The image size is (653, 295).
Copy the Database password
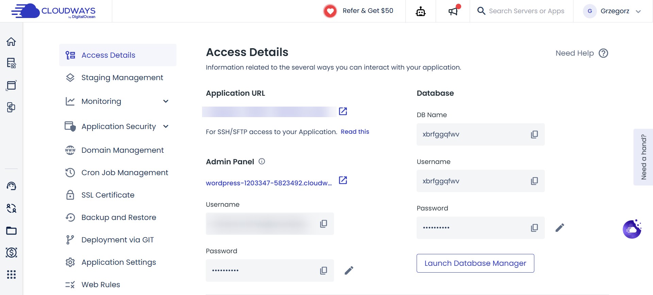coord(534,228)
